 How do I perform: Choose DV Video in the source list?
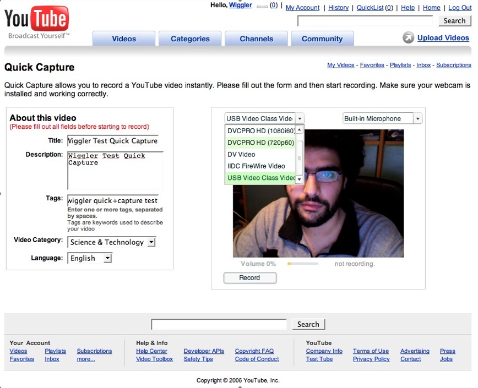coord(260,155)
